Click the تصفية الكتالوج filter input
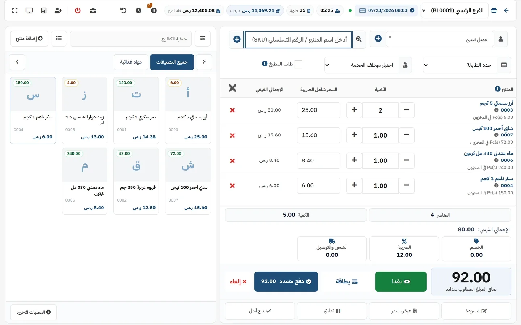Screen dimensions: 521x325 [x=131, y=39]
